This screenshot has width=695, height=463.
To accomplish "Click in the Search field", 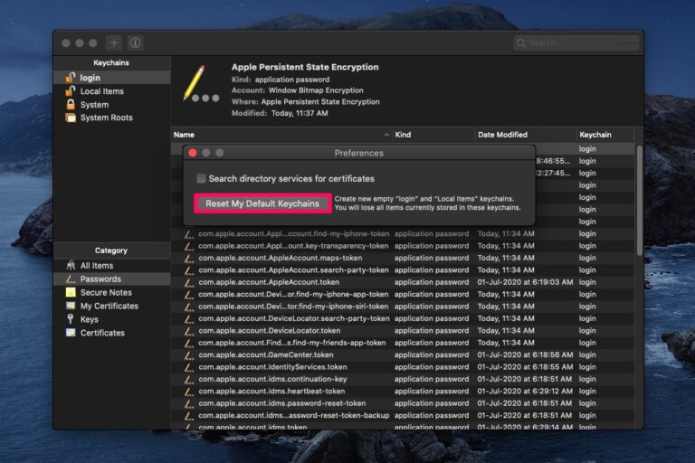I will tap(576, 43).
